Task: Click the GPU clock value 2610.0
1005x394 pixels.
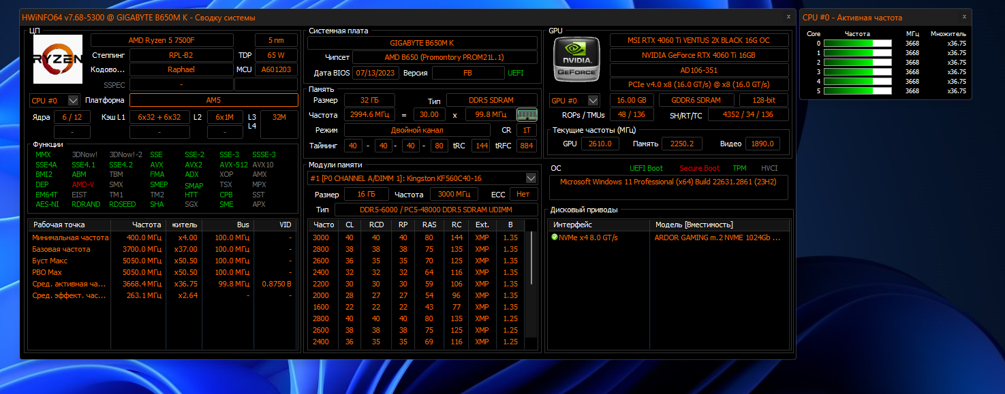Action: (x=600, y=144)
